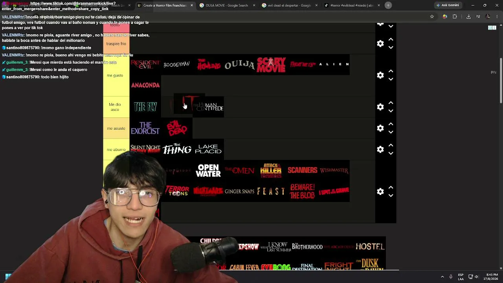
Task: Move the Open Water tier down
Action: [391, 195]
